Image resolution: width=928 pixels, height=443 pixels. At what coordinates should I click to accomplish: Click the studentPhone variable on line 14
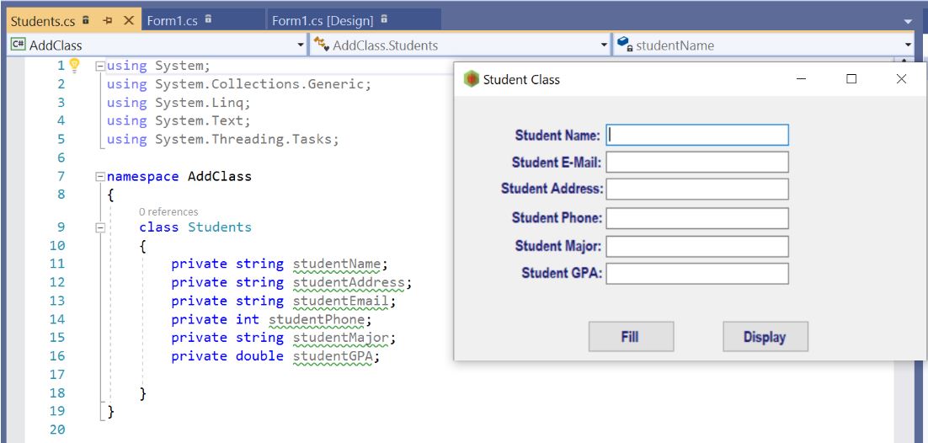tap(317, 319)
